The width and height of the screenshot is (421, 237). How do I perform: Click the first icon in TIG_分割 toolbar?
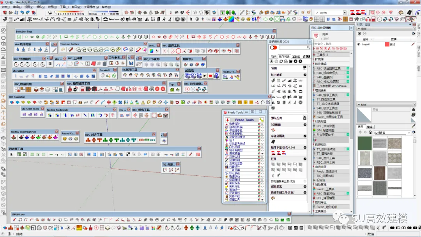[x=165, y=170]
